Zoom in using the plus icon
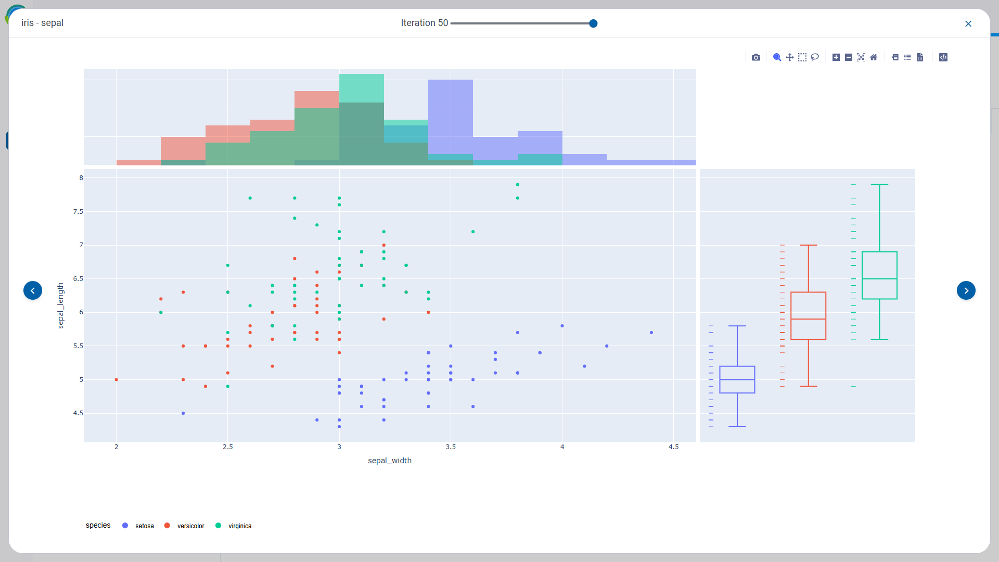 point(836,57)
